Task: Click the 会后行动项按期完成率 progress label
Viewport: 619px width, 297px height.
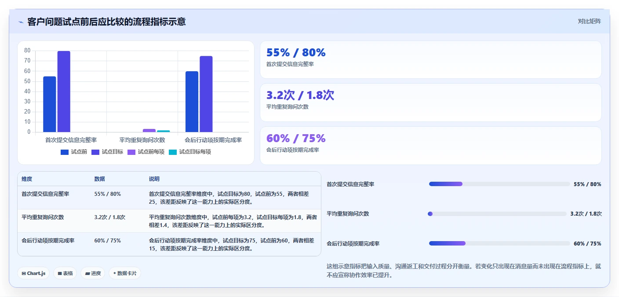Action: tap(353, 244)
